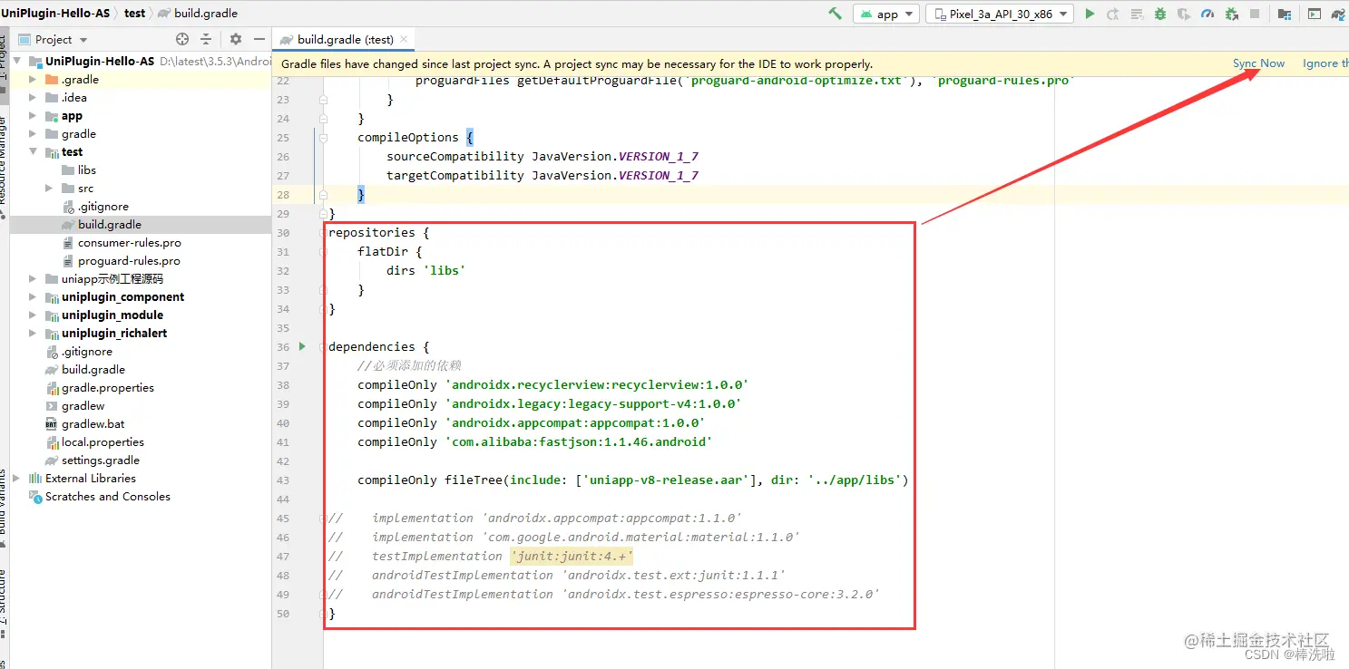The image size is (1349, 669).
Task: Expand the app module
Action: tap(33, 116)
